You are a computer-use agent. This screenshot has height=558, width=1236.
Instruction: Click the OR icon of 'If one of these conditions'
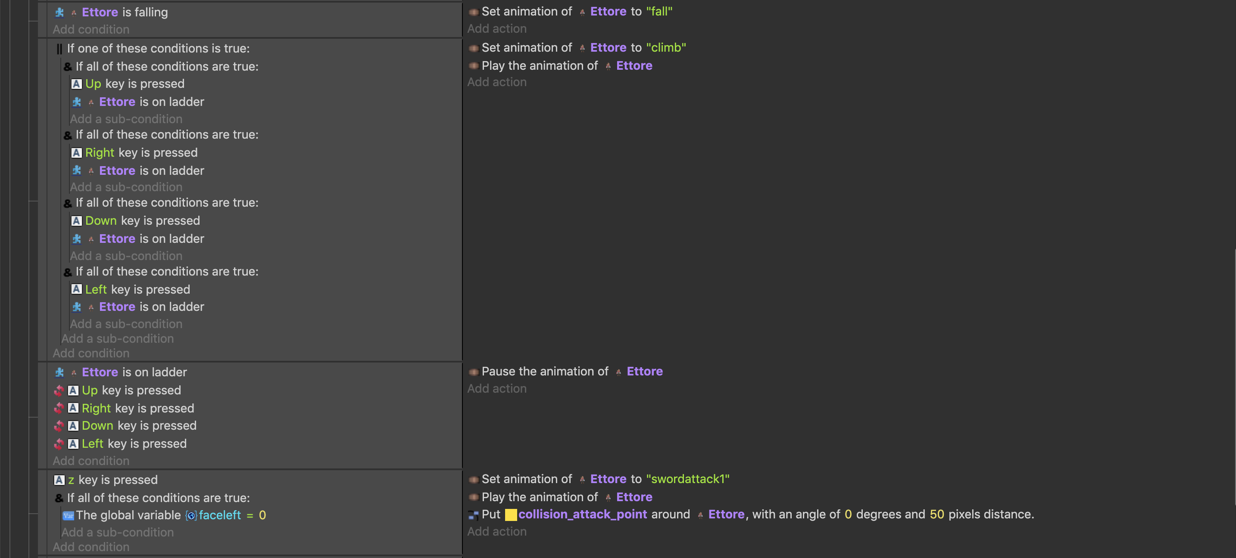click(59, 48)
